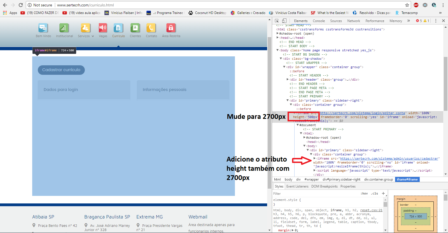Show more bookmarks with the double chevron

pos(440,13)
